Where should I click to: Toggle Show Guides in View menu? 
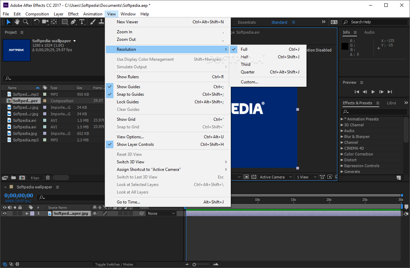coord(168,87)
